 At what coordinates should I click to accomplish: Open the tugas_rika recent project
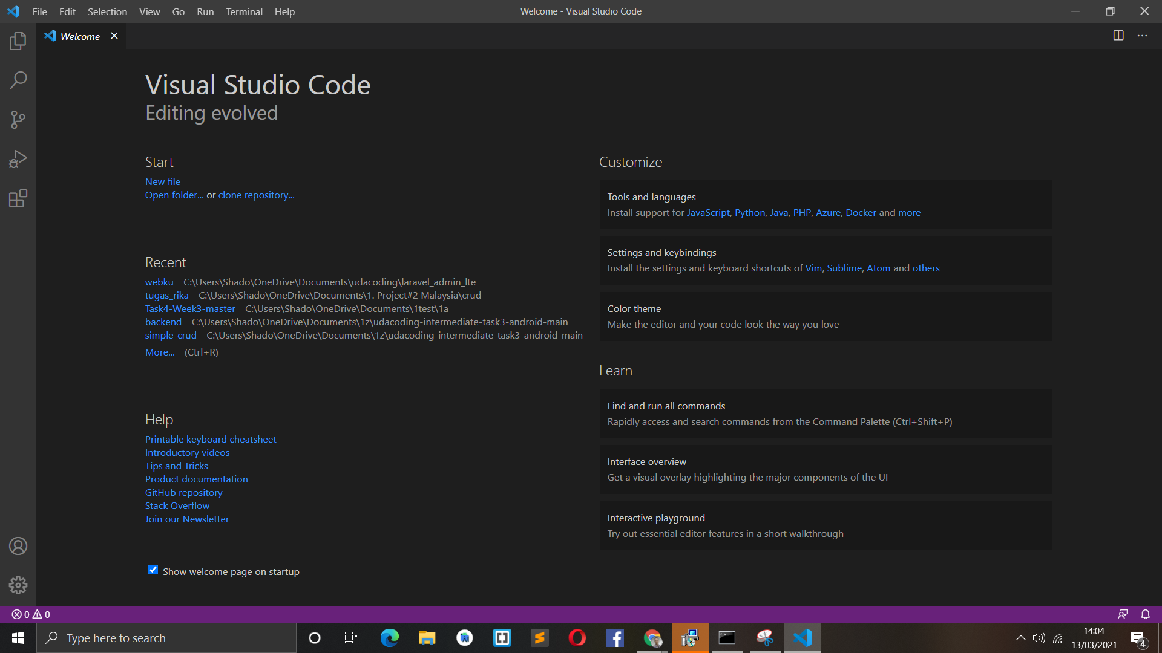[x=166, y=295]
